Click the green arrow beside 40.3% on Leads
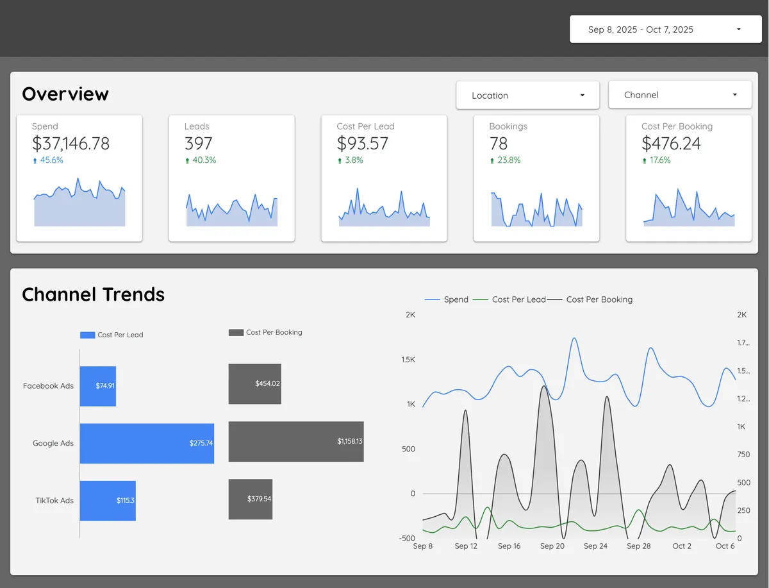This screenshot has width=769, height=588. point(186,160)
